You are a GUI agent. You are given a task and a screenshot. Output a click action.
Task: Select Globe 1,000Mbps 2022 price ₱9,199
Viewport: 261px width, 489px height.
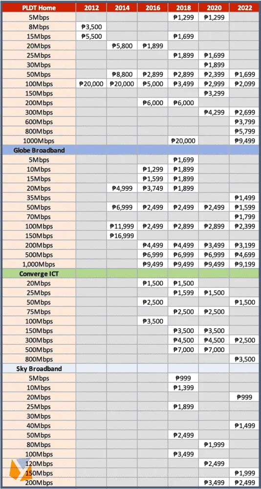click(244, 264)
